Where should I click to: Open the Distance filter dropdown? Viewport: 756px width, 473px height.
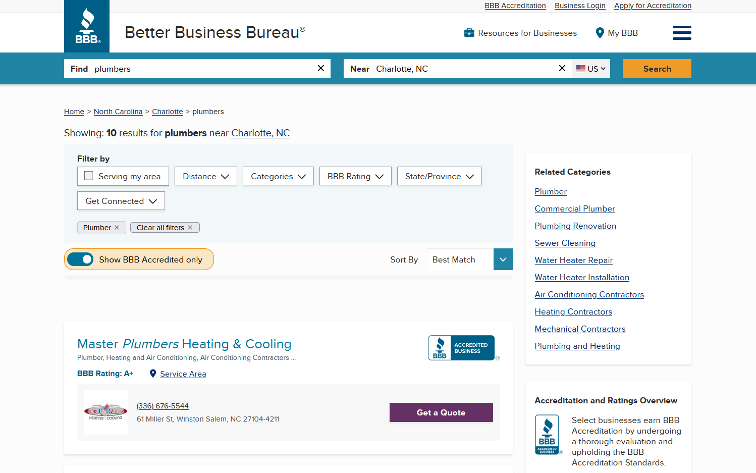(x=205, y=176)
